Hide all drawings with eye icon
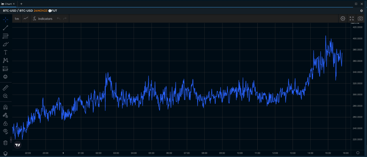Image resolution: width=367 pixels, height=157 pixels. (x=5, y=131)
